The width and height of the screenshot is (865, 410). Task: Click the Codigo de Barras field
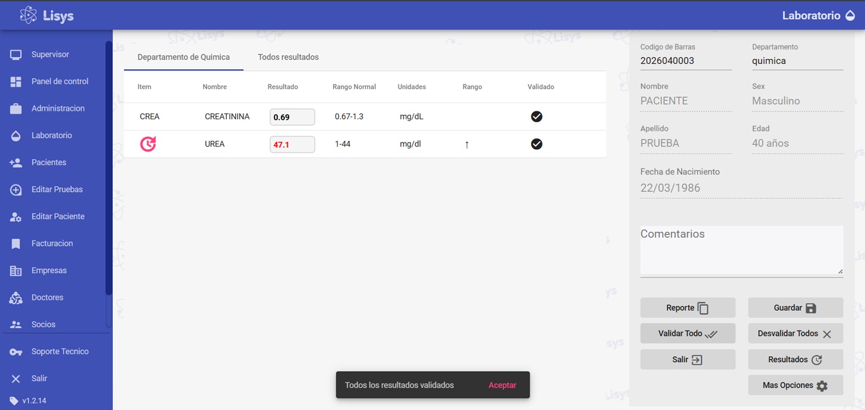click(x=686, y=61)
